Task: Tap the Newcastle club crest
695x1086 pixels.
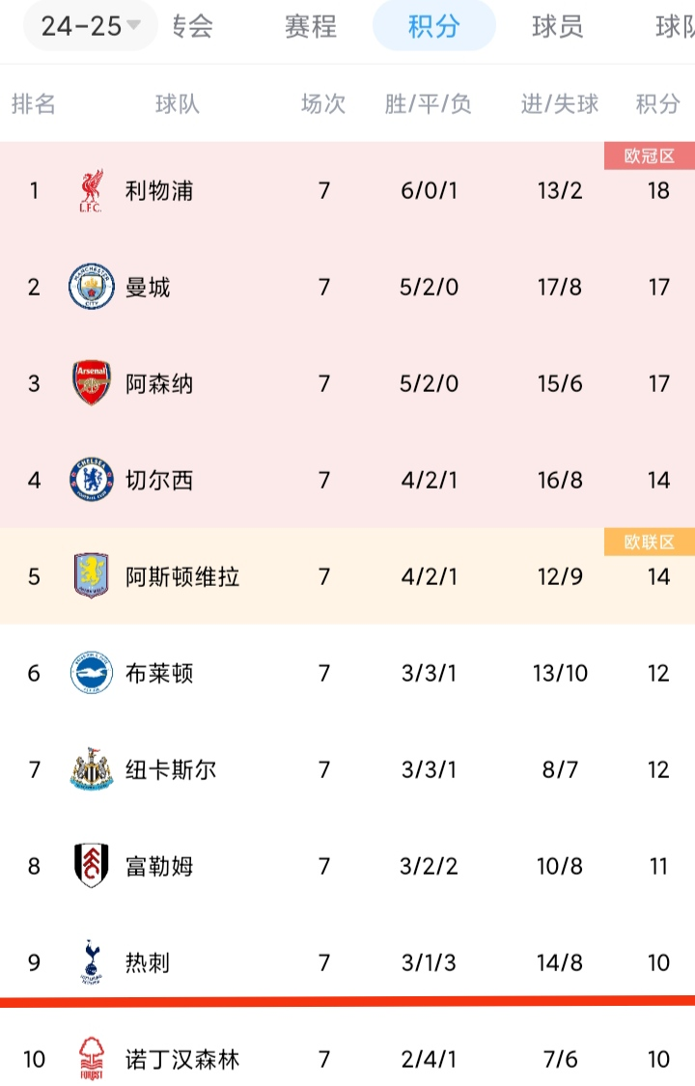Action: [92, 768]
